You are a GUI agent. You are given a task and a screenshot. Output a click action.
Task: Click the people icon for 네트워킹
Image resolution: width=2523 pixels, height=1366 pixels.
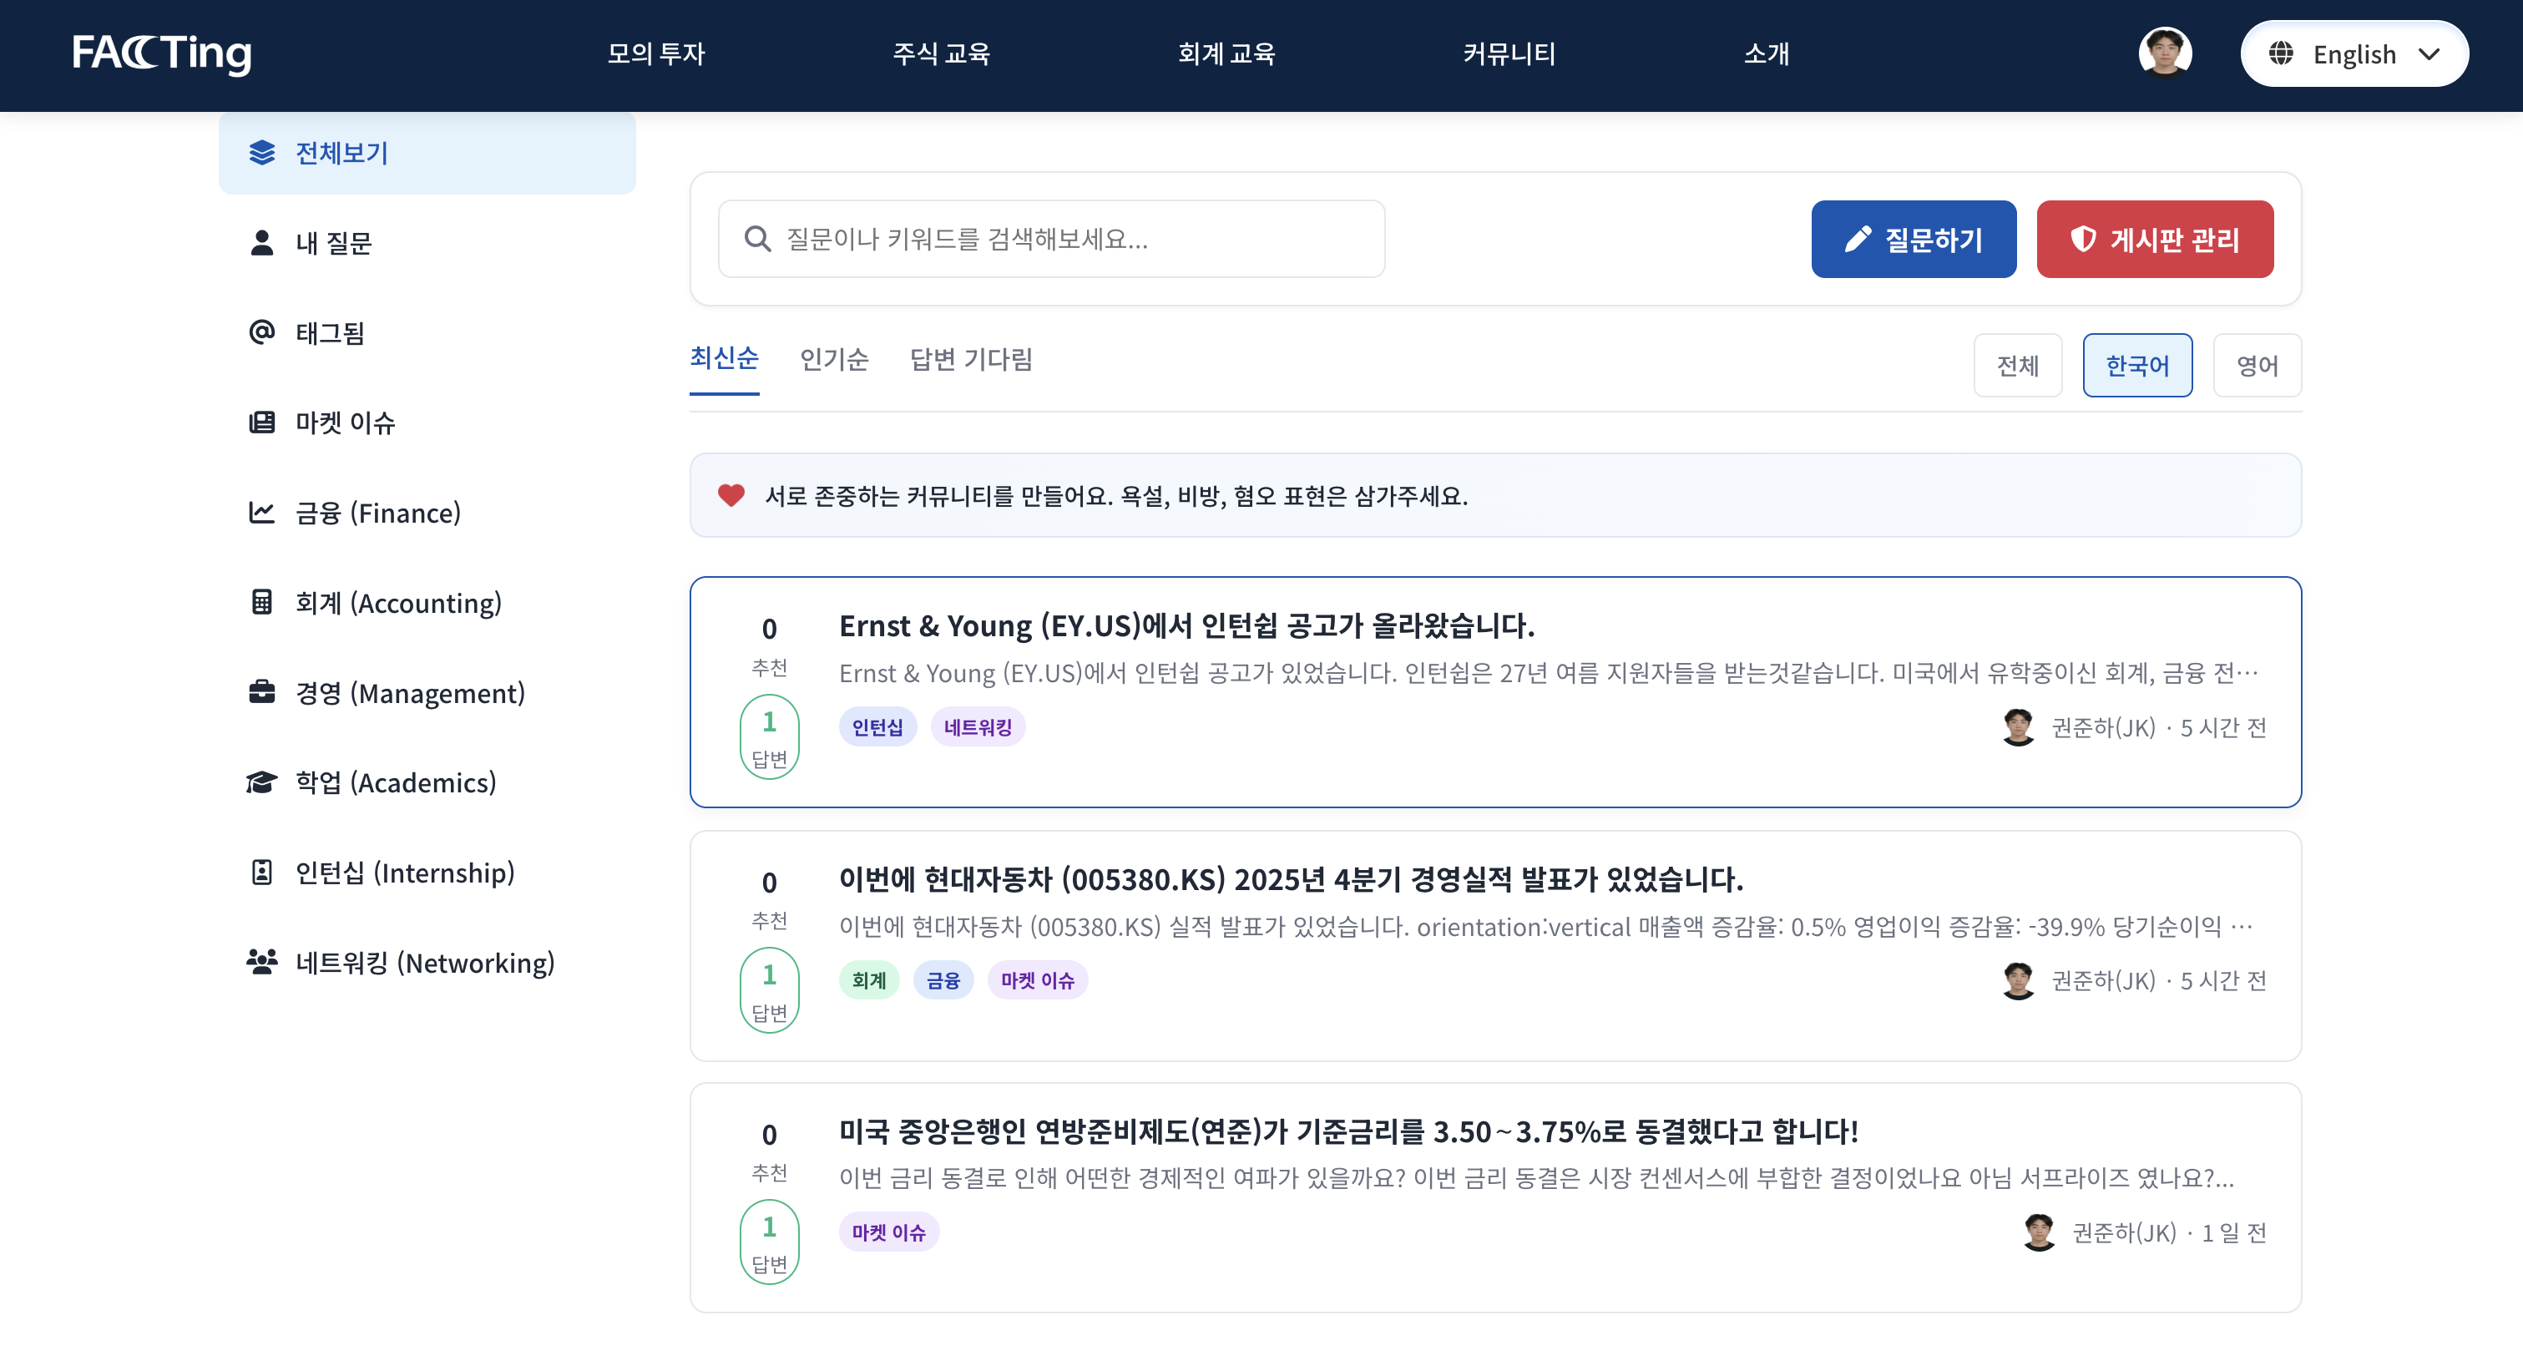point(261,962)
